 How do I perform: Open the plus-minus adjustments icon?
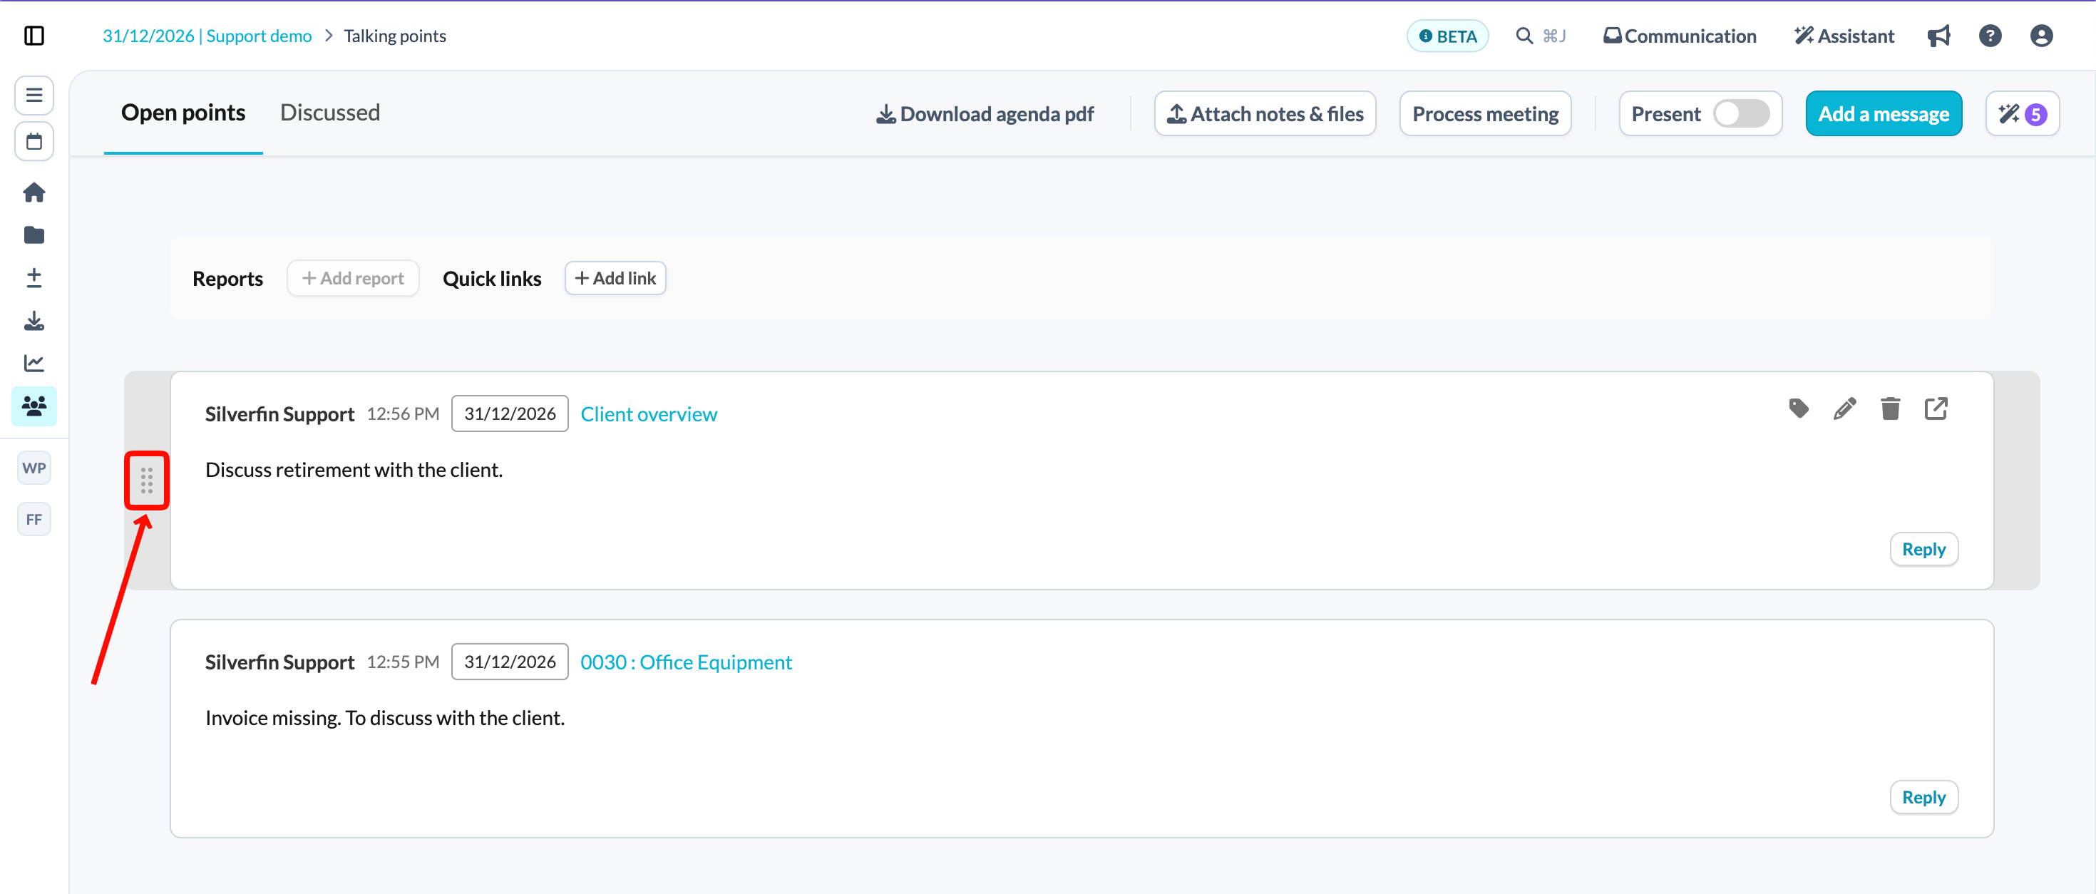34,278
